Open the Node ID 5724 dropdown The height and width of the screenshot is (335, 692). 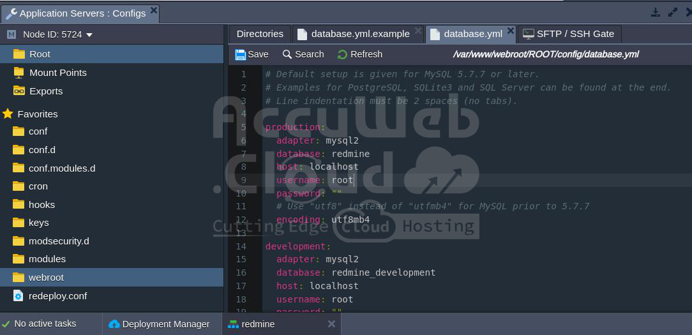[x=89, y=34]
